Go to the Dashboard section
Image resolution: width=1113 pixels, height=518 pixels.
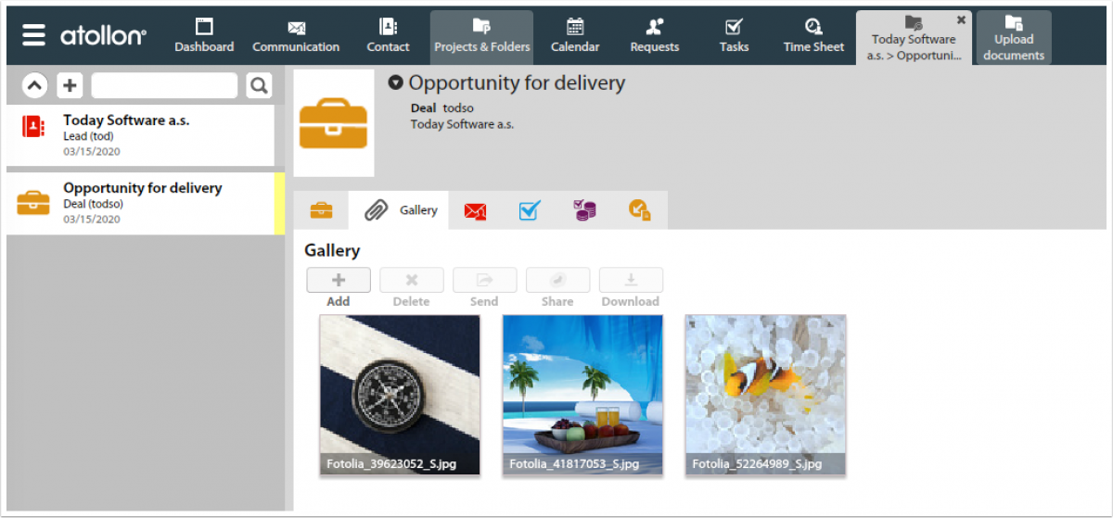(x=204, y=37)
